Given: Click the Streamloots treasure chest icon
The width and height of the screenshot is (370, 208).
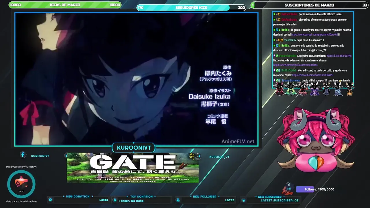Looking at the screenshot, I should click(21, 183).
